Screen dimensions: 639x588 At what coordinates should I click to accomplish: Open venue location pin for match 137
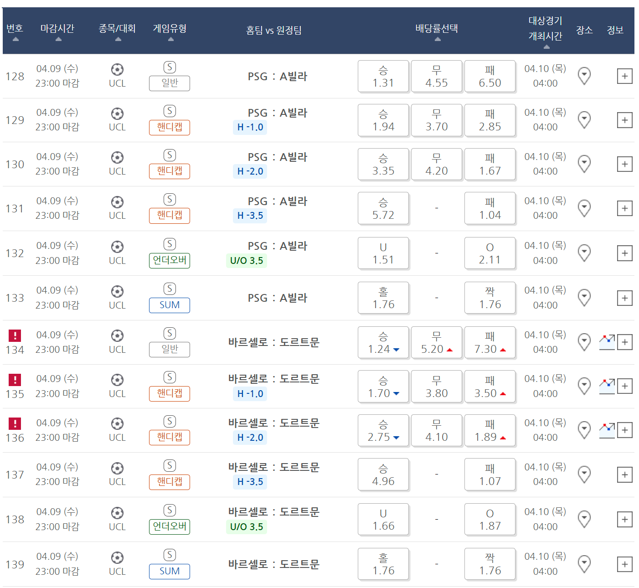(x=584, y=475)
